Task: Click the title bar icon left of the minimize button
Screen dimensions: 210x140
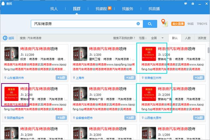Action: point(193,4)
